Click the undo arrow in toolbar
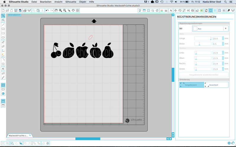Screen dimensions: 236x147 tap(47, 11)
